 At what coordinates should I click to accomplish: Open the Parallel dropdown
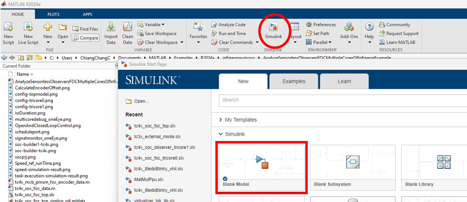(x=319, y=42)
